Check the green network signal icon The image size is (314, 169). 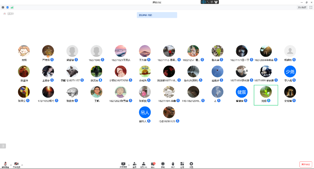tap(12, 7)
